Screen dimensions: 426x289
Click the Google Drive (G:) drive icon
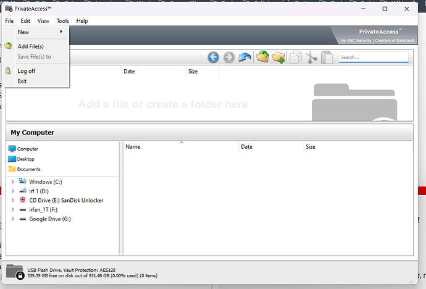tap(23, 219)
